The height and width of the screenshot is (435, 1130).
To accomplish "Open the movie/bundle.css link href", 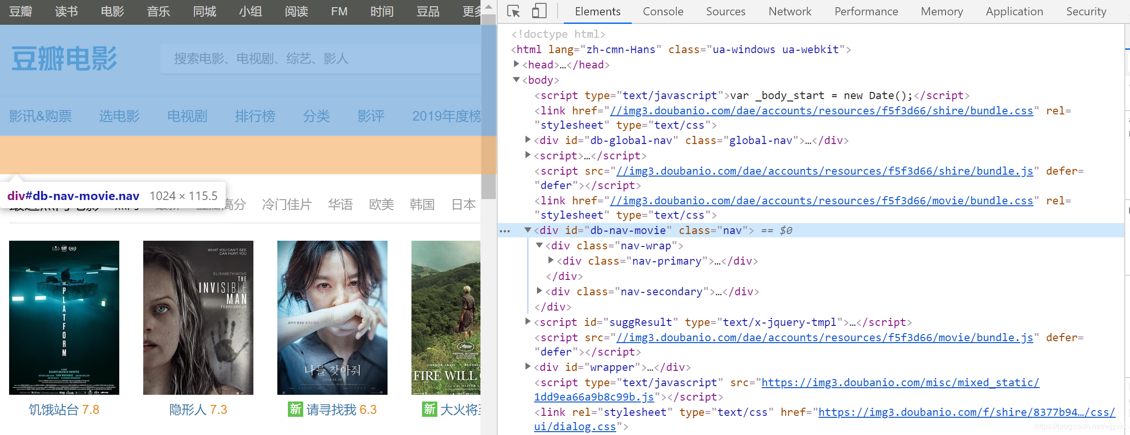I will tap(822, 201).
